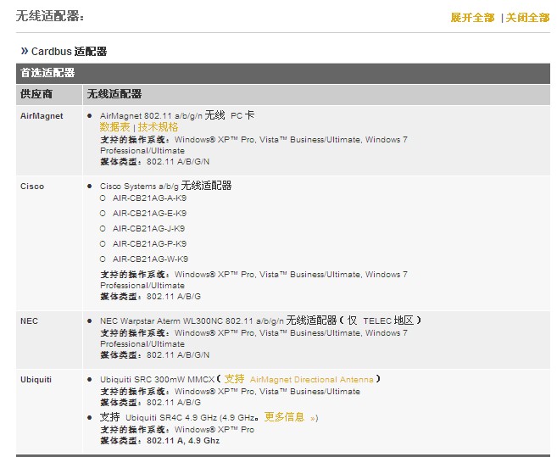This screenshot has width=557, height=457.
Task: Click the AIR-CB21AG-E-K9 model entry
Action: coord(149,214)
